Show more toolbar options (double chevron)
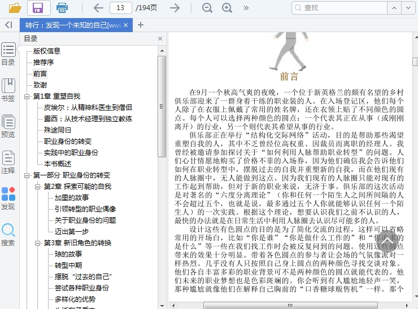418x309 pixels. 246,8
